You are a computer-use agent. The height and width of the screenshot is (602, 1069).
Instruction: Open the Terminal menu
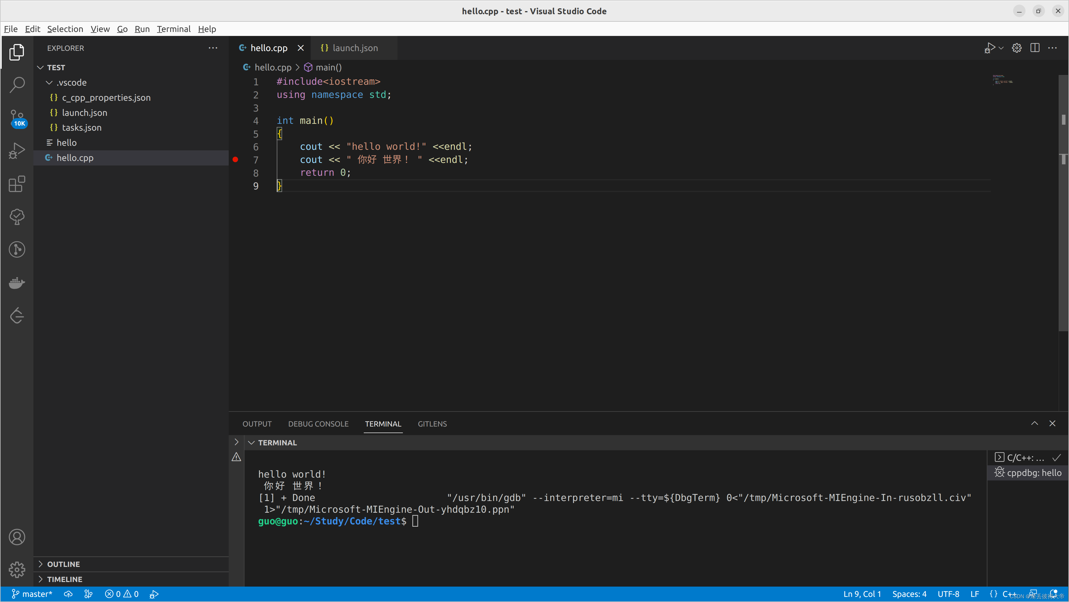click(174, 29)
